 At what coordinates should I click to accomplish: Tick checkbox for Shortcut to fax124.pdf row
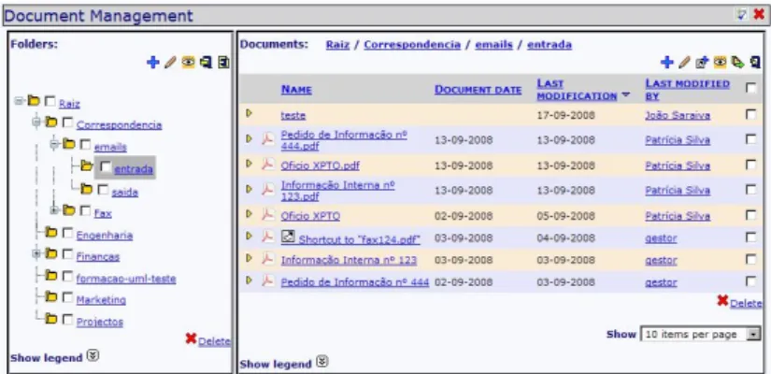750,237
